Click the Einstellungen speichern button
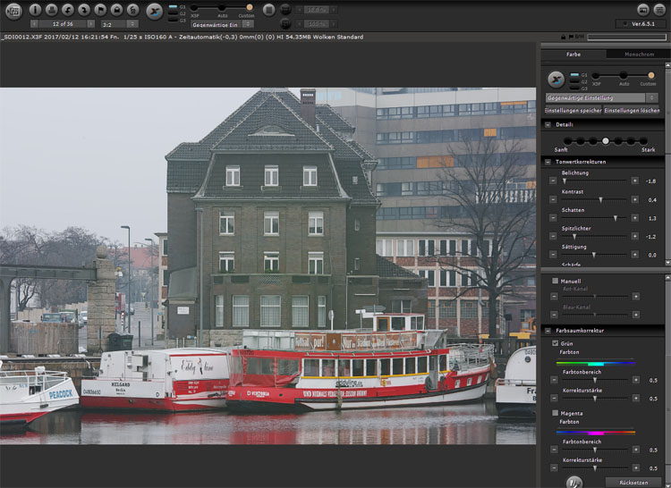Viewport: 671px width, 488px height. coord(573,110)
